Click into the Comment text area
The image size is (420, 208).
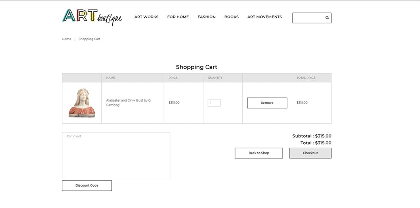[116, 155]
